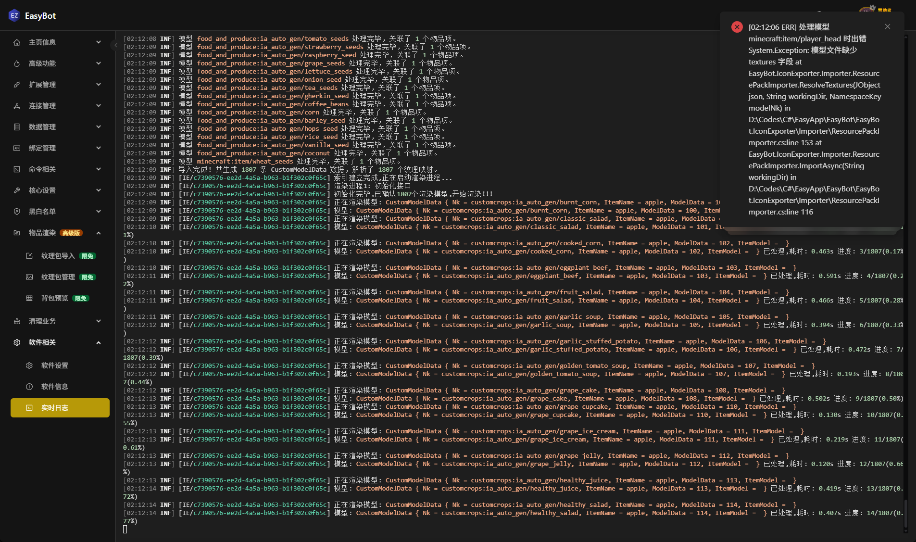Expand the 数据管理 menu chevron
Image resolution: width=916 pixels, height=542 pixels.
click(99, 127)
